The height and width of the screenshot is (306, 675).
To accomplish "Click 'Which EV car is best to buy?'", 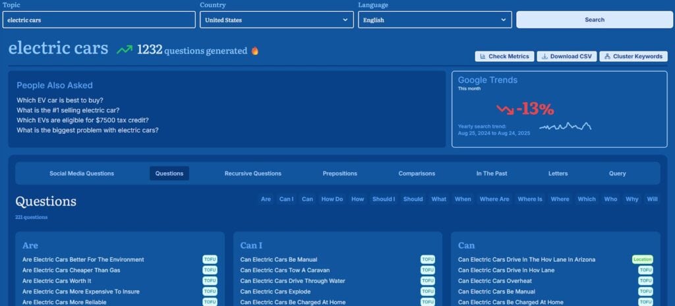I will coord(60,100).
